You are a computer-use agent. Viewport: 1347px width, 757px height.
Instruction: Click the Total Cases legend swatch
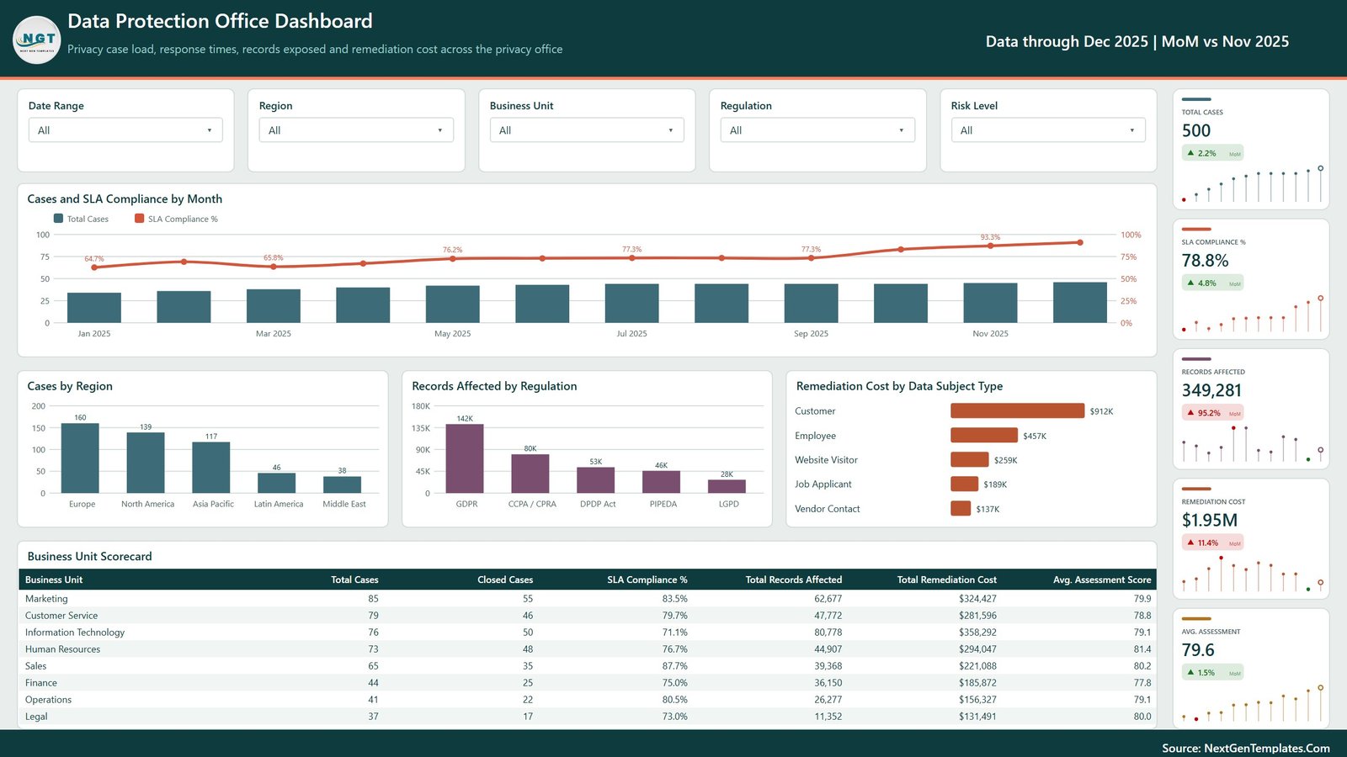pyautogui.click(x=58, y=219)
